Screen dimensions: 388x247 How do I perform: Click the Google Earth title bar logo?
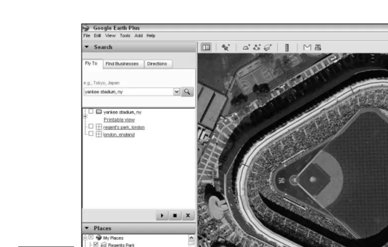[86, 28]
